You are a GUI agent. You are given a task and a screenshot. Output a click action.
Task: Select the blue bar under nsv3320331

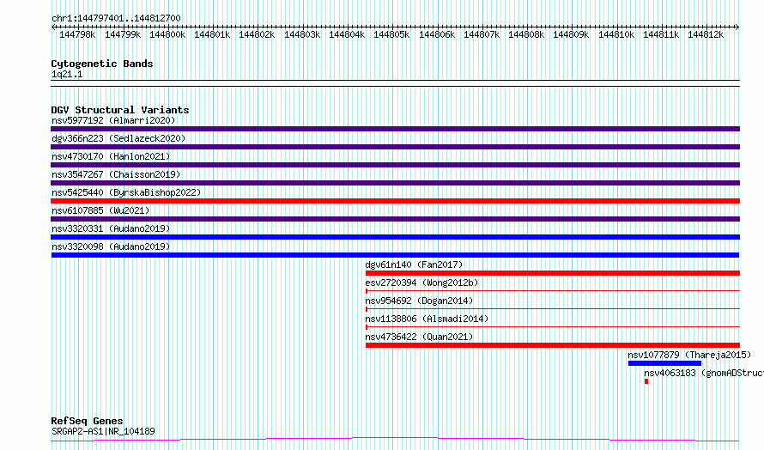(395, 237)
